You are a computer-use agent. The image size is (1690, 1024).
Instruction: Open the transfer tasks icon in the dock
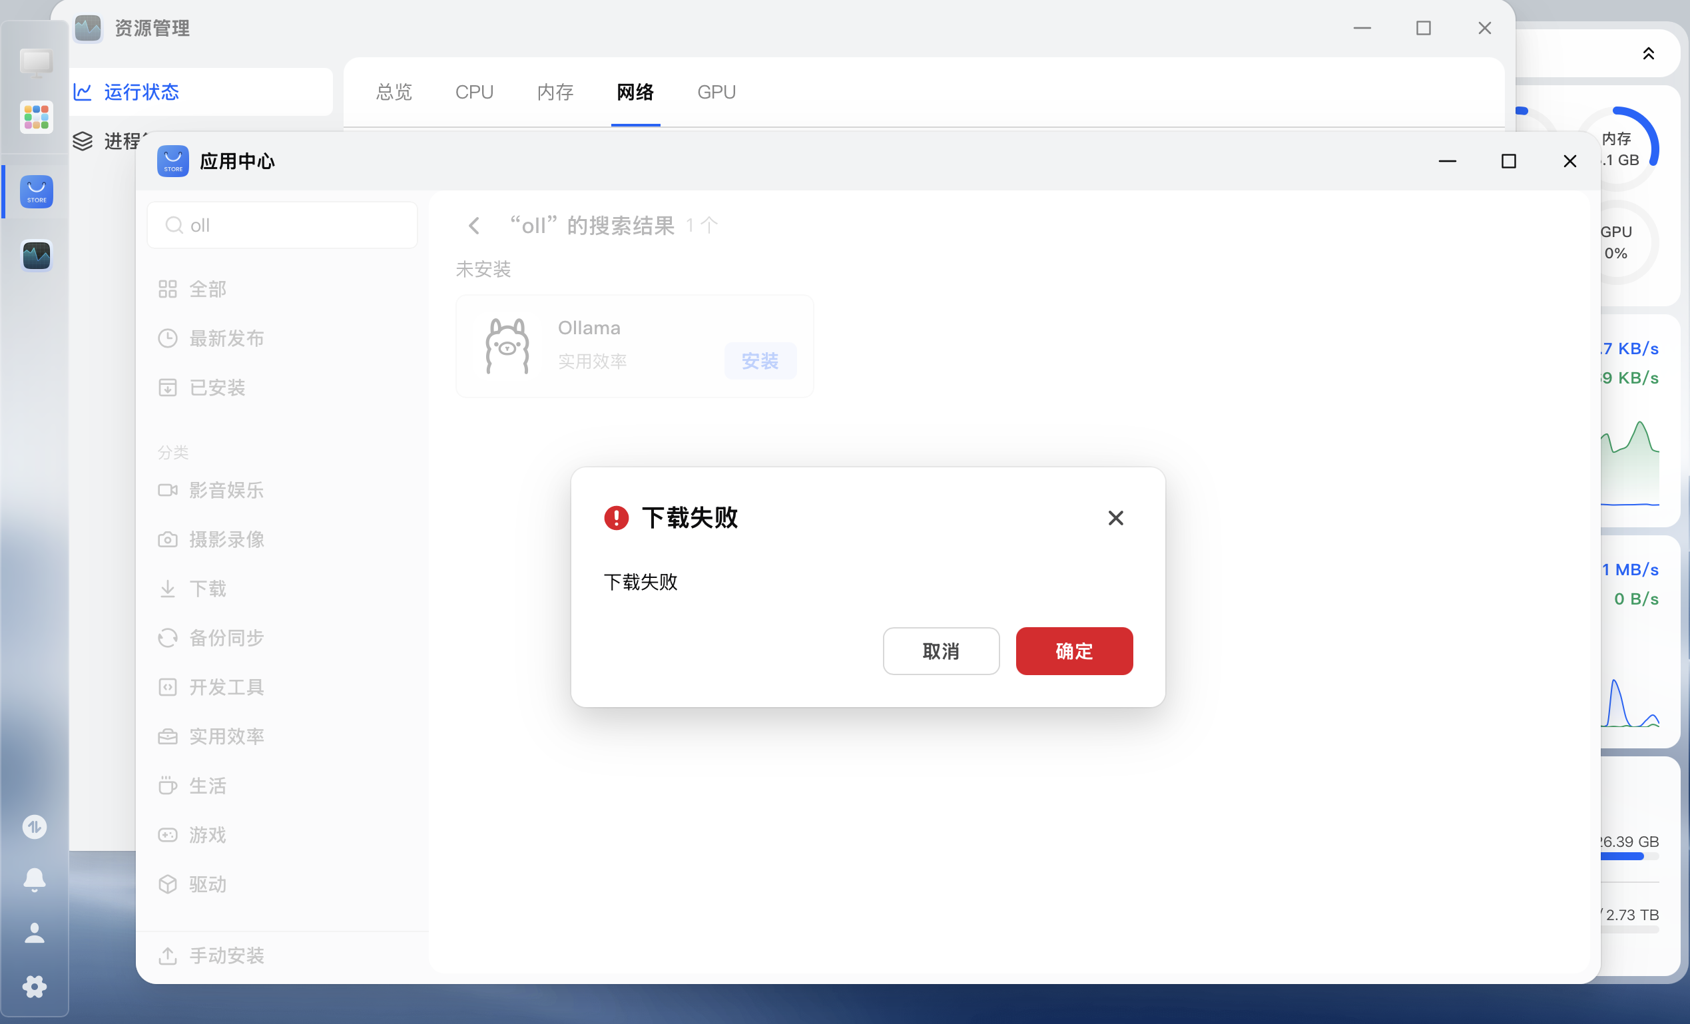pos(35,827)
